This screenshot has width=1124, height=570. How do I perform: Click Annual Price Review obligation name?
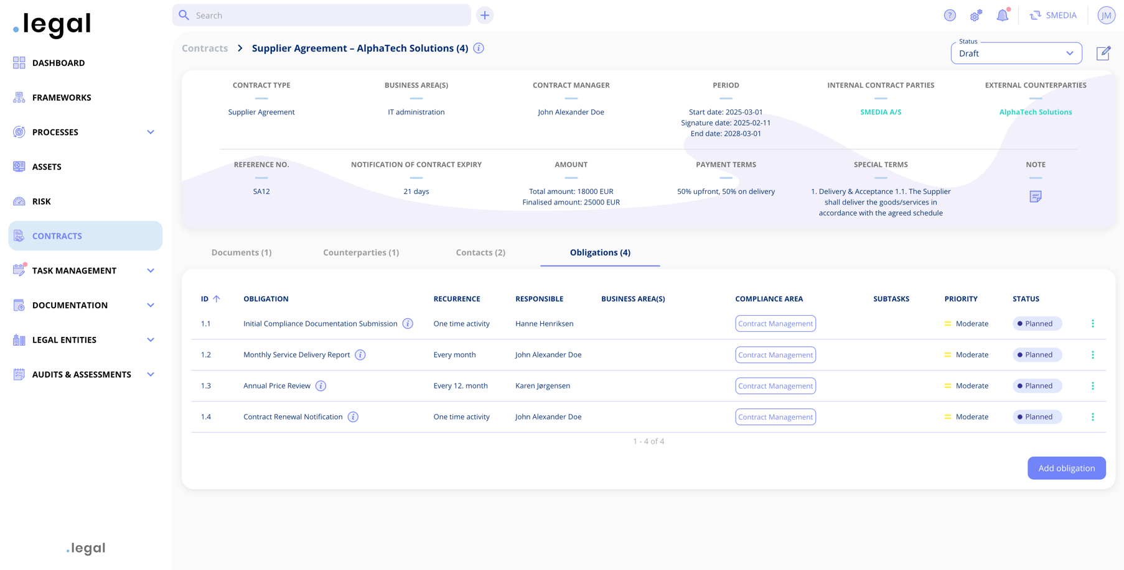277,386
